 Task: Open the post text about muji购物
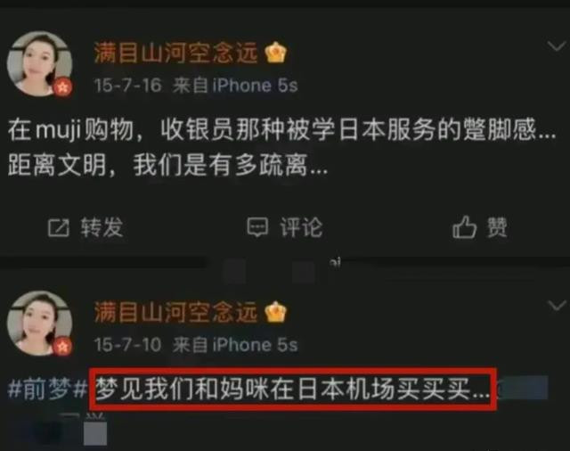click(282, 147)
